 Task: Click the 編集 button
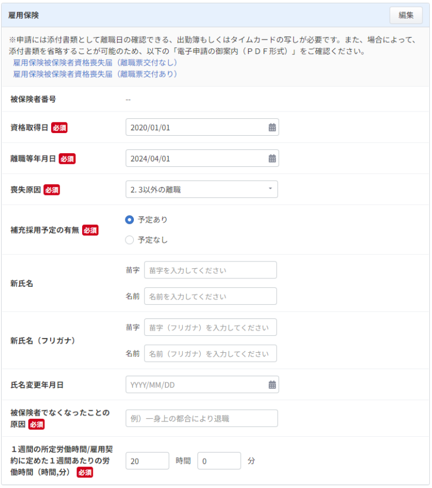coord(406,15)
